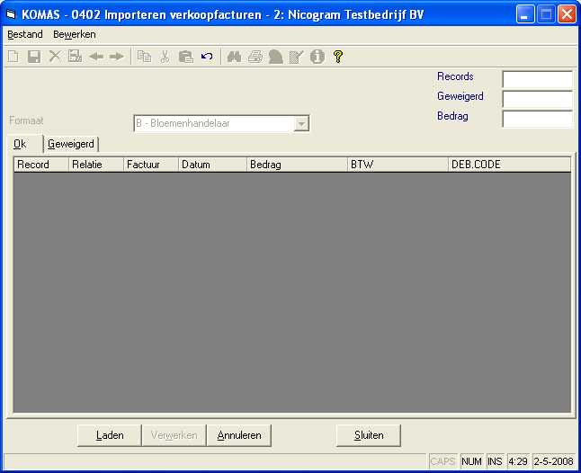
Task: Click the New document toolbar icon
Action: pyautogui.click(x=13, y=57)
